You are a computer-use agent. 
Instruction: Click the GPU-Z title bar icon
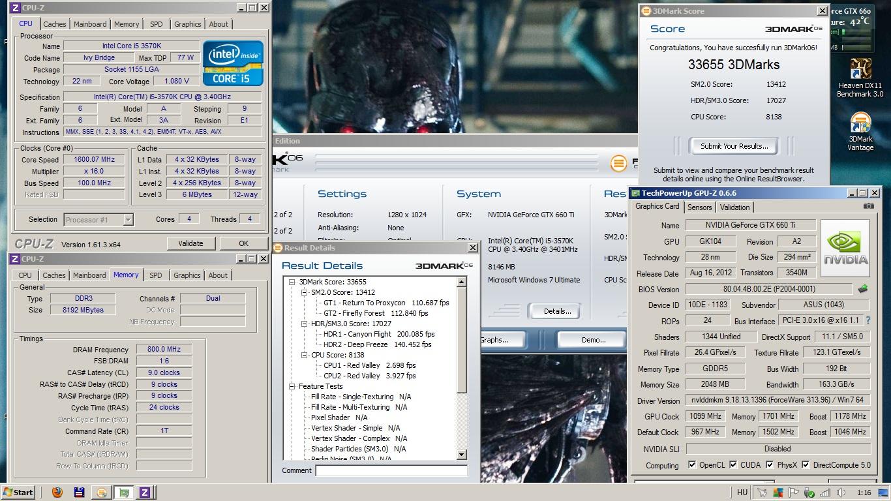point(635,193)
